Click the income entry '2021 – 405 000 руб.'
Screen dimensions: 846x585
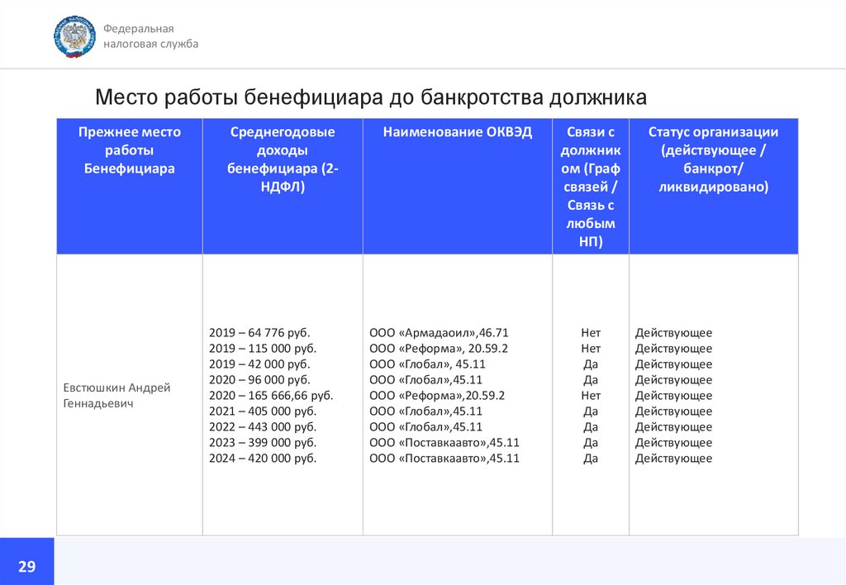tap(263, 411)
